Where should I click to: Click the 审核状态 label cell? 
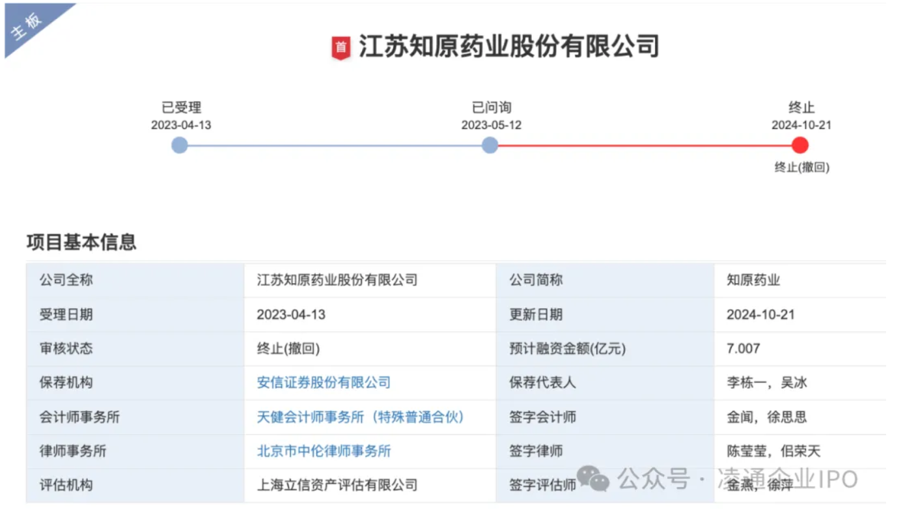(135, 349)
